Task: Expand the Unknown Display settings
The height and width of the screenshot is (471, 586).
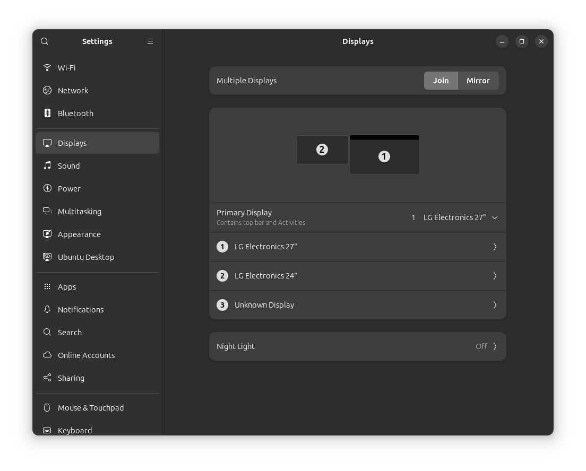Action: tap(358, 304)
